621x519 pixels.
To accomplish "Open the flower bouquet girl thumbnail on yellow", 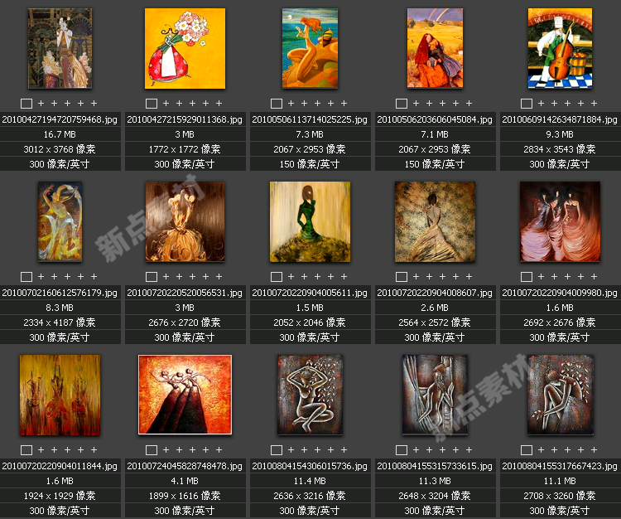I will [185, 48].
